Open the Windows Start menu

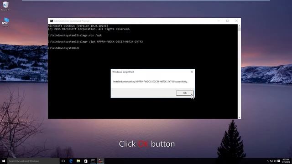point(4,161)
